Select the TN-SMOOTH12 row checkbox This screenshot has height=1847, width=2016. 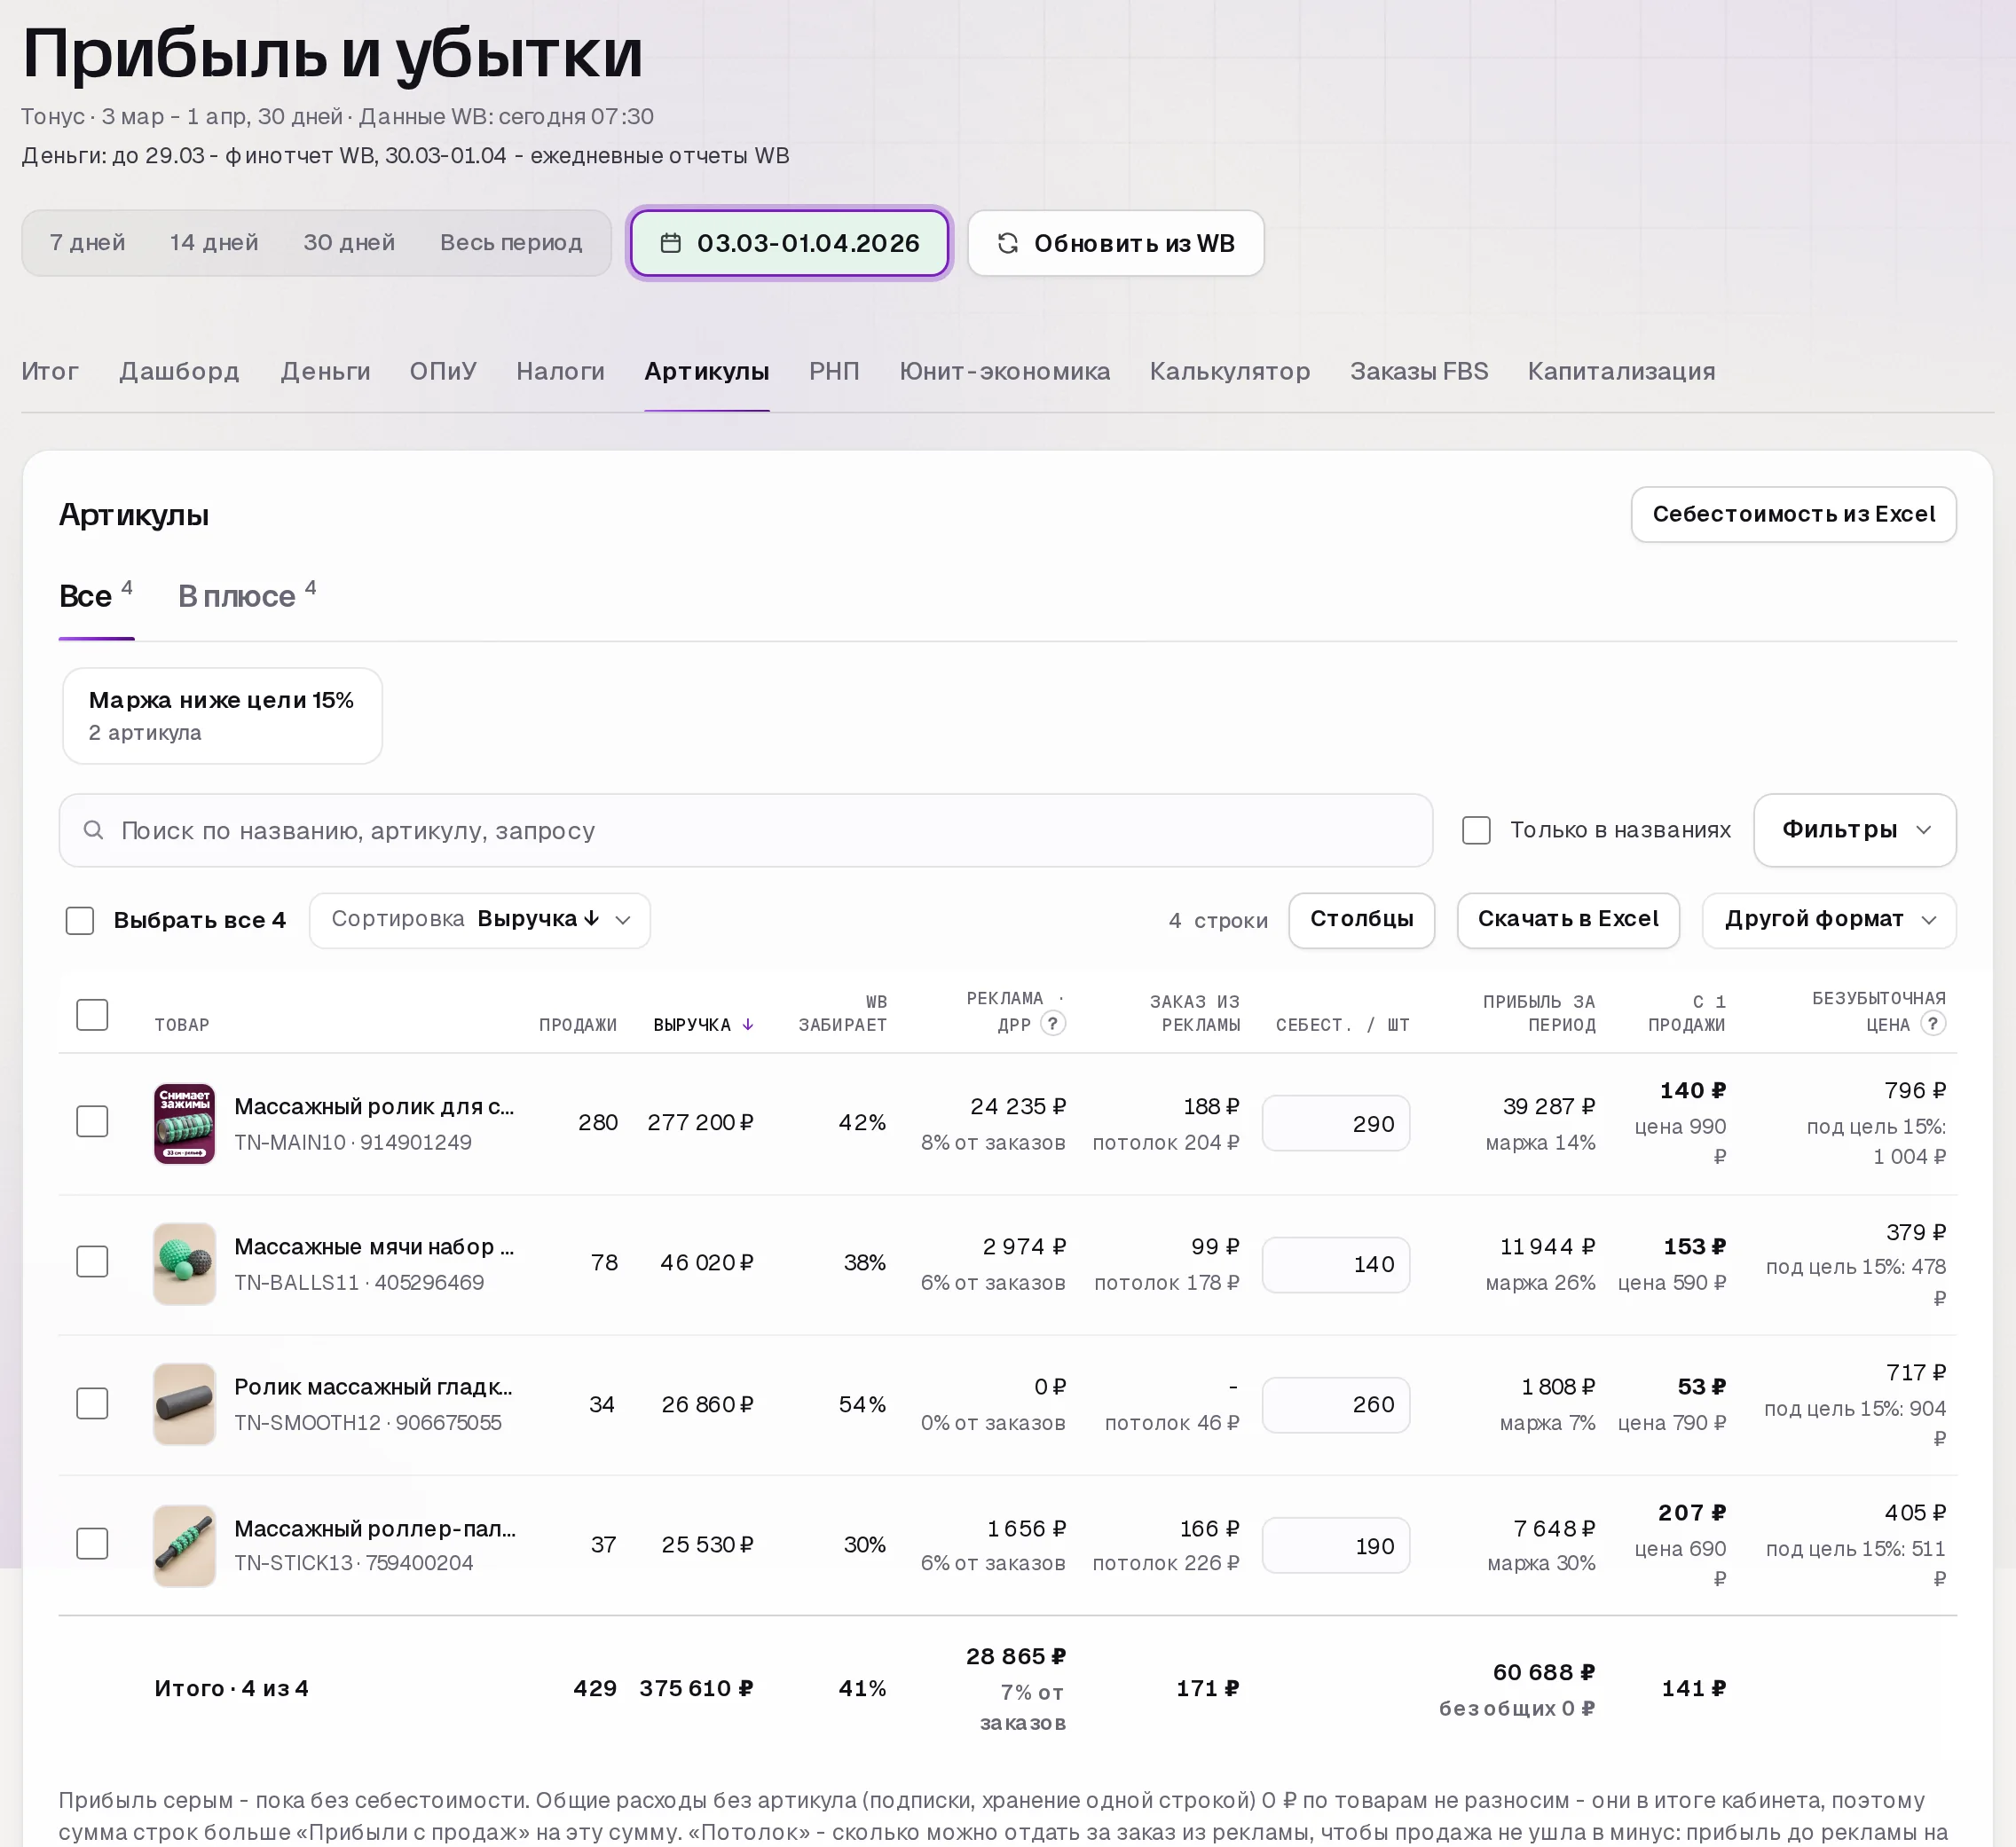[92, 1403]
